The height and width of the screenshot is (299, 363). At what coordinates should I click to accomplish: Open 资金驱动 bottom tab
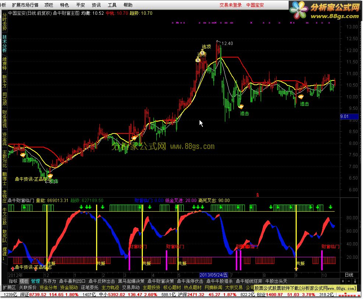(69, 288)
